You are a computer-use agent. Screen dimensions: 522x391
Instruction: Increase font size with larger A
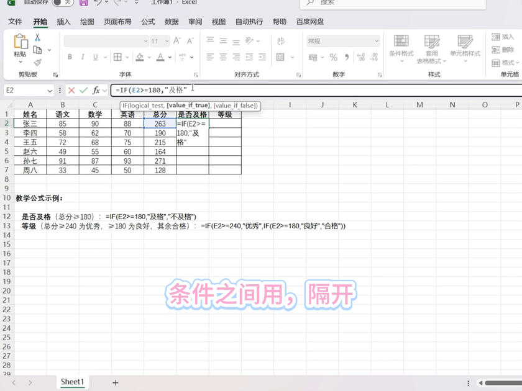176,41
